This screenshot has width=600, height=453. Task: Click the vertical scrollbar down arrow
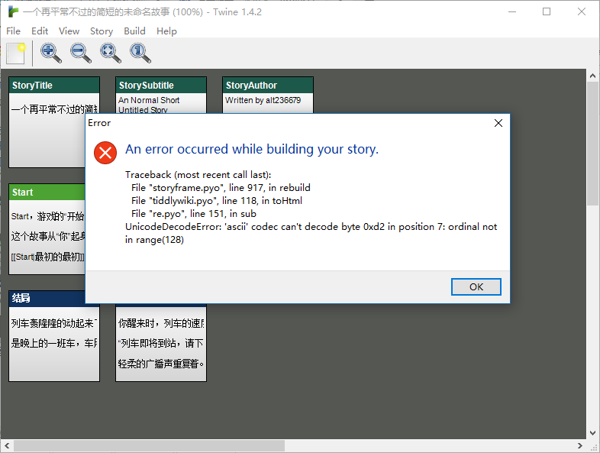pyautogui.click(x=592, y=433)
